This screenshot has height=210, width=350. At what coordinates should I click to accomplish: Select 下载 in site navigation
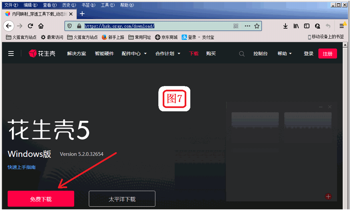194,53
